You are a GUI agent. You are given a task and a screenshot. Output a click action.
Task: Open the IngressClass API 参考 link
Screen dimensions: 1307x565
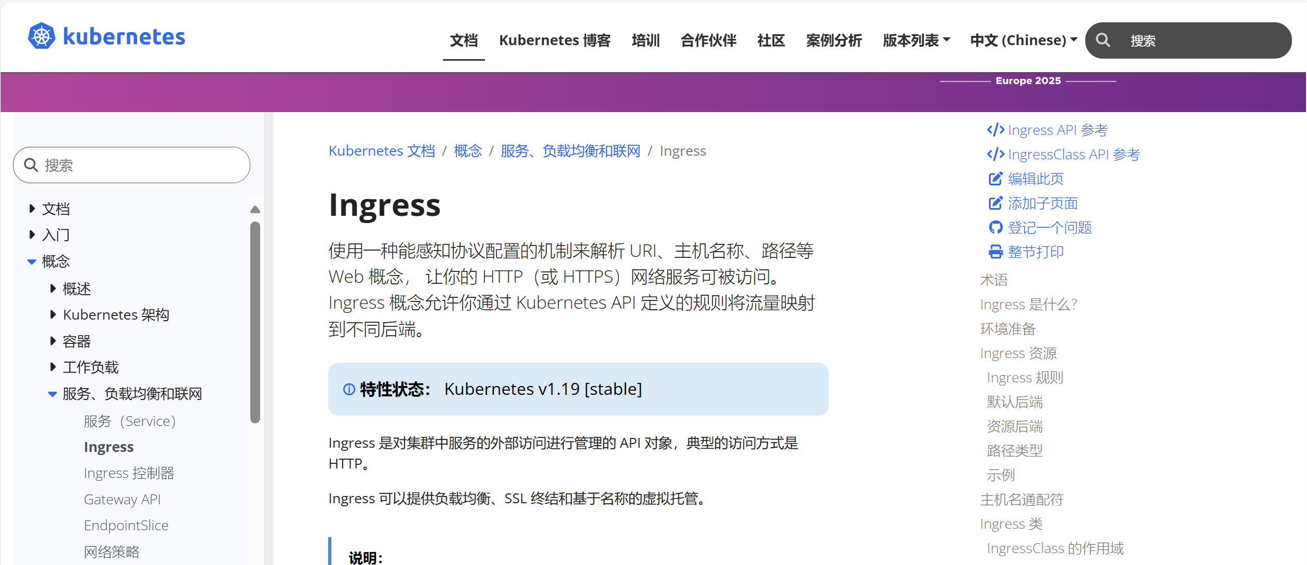1074,154
